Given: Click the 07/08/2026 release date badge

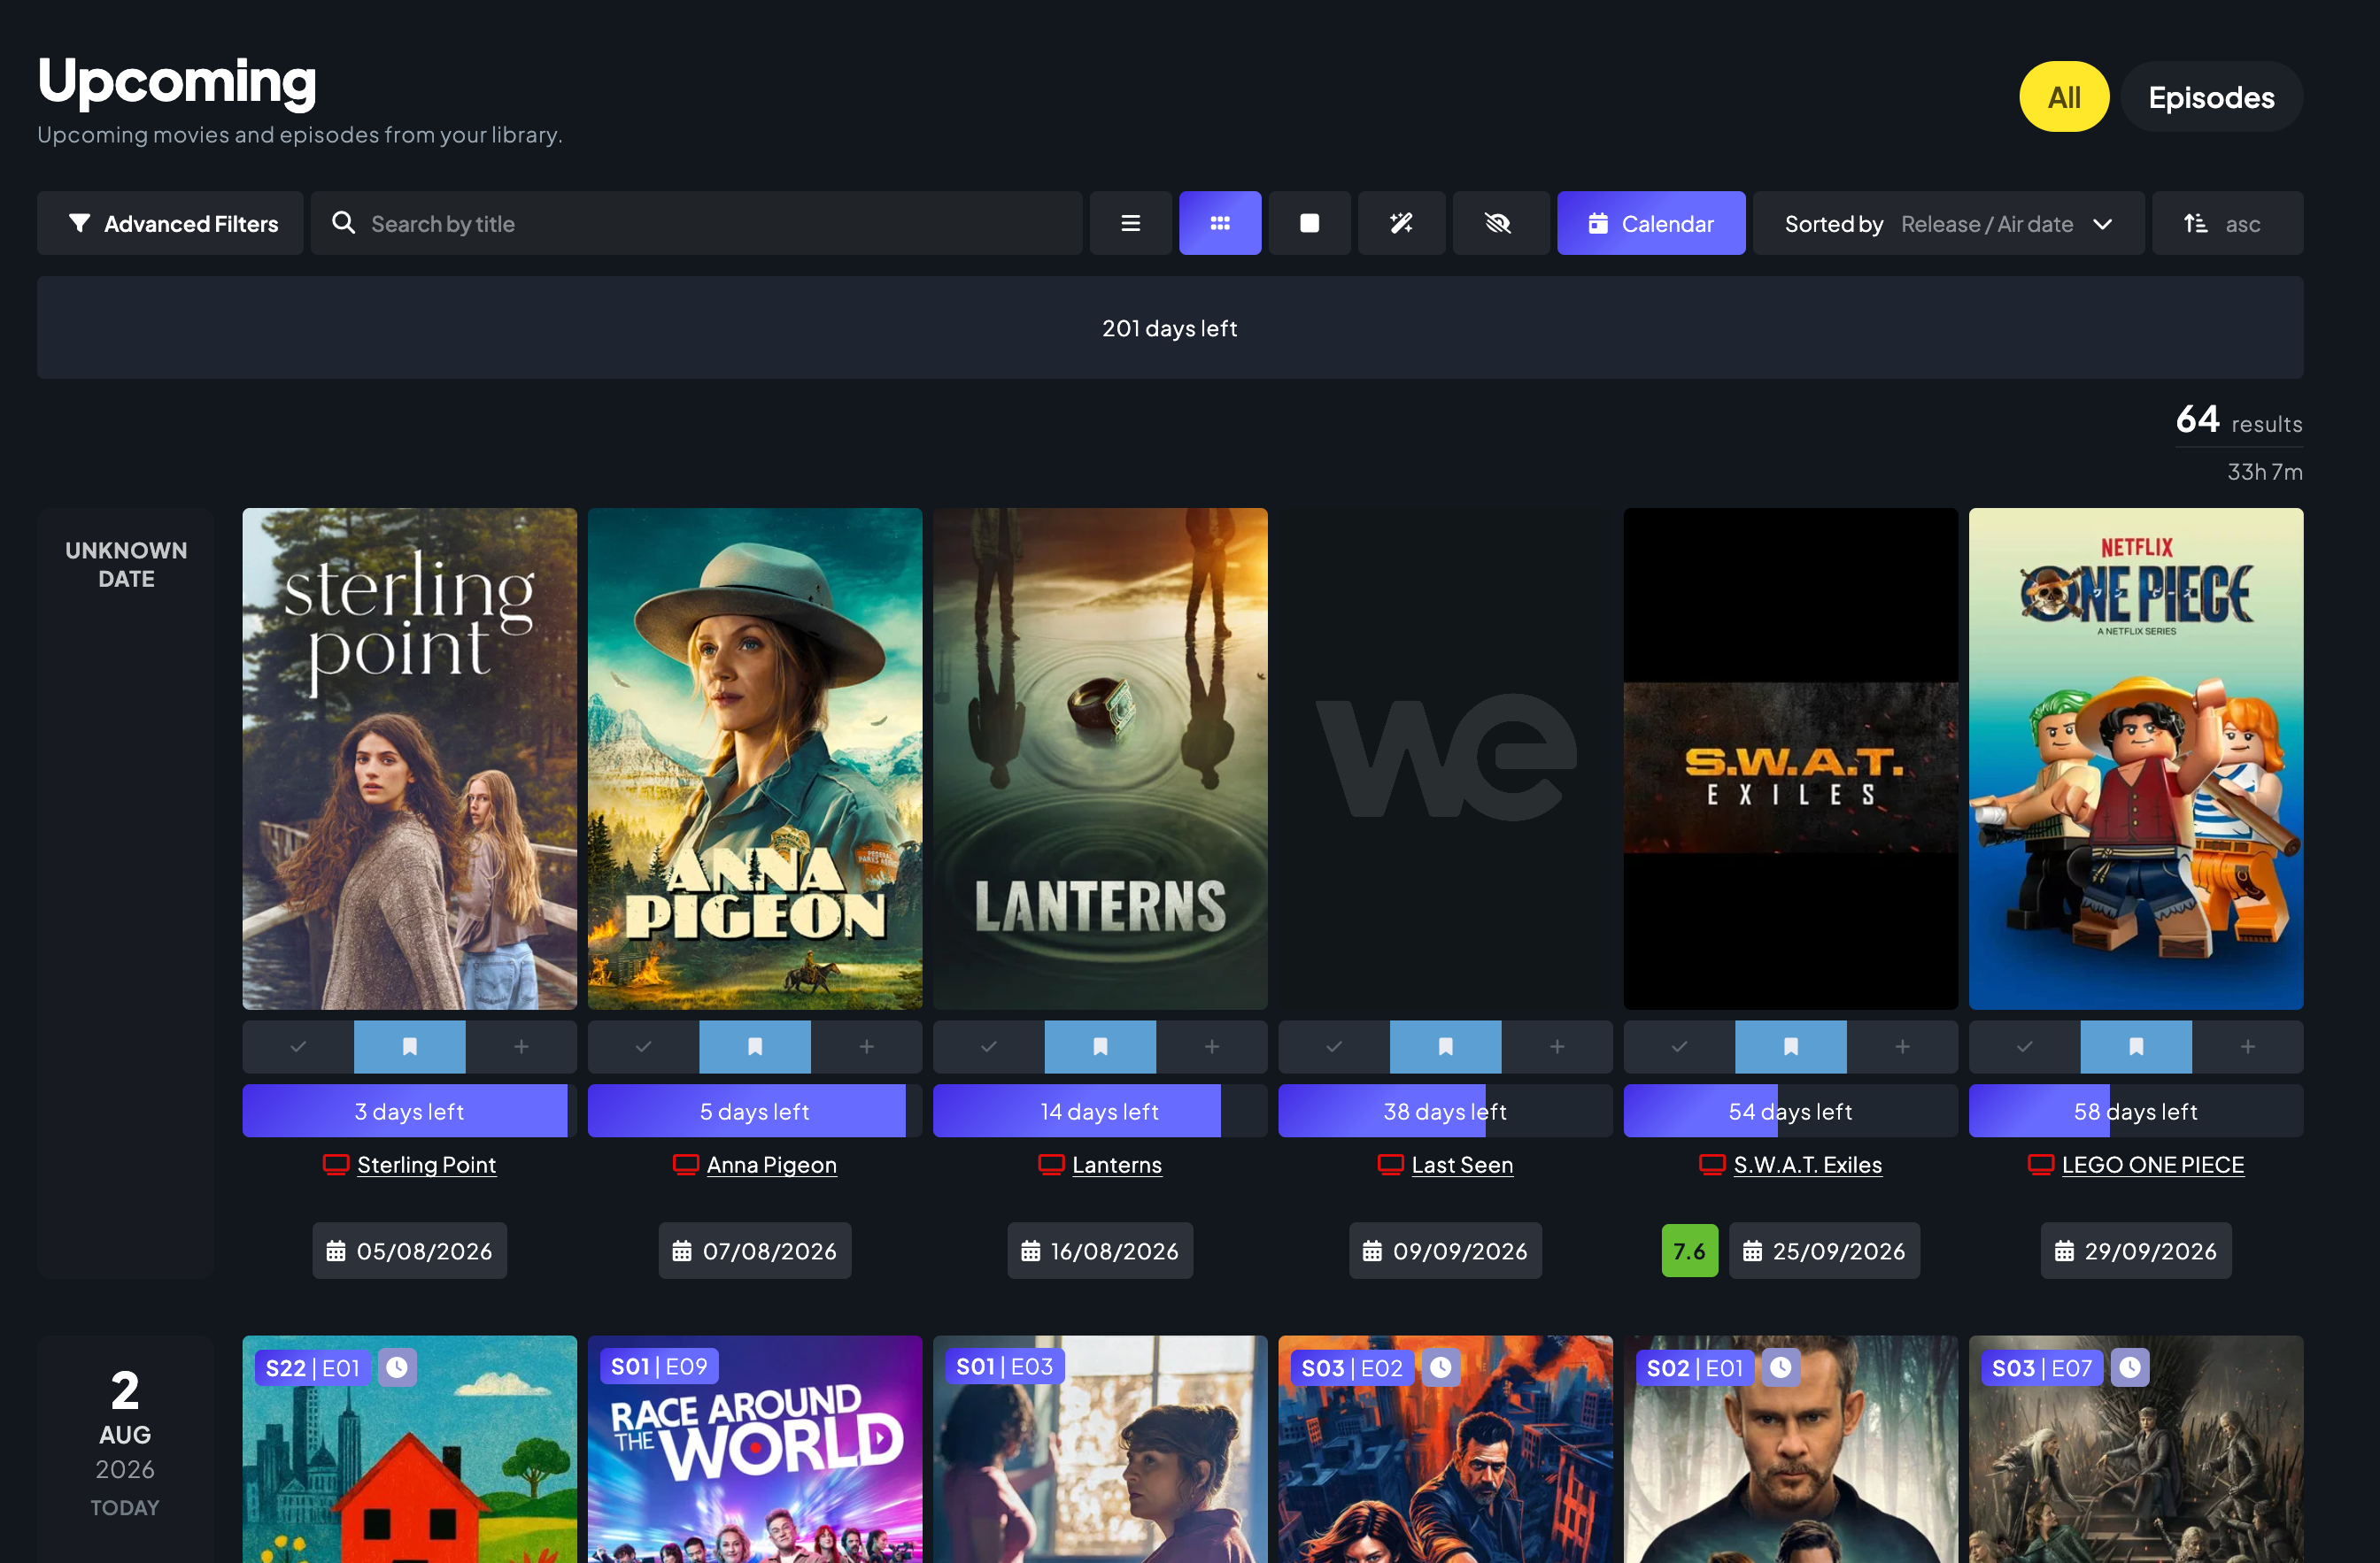Looking at the screenshot, I should [755, 1251].
